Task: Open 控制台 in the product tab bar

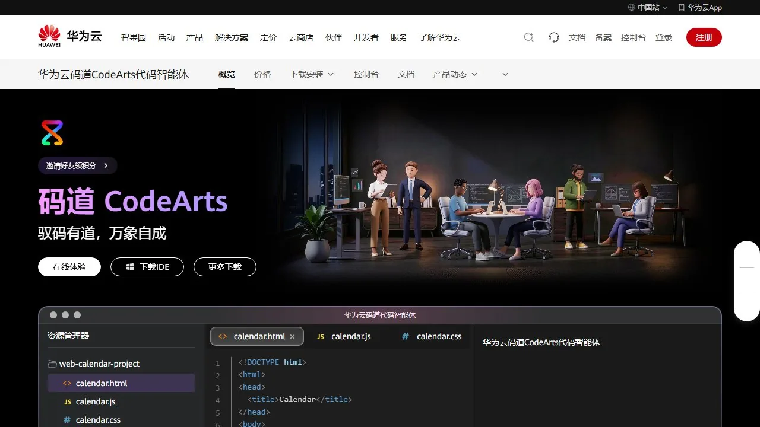Action: click(x=366, y=74)
